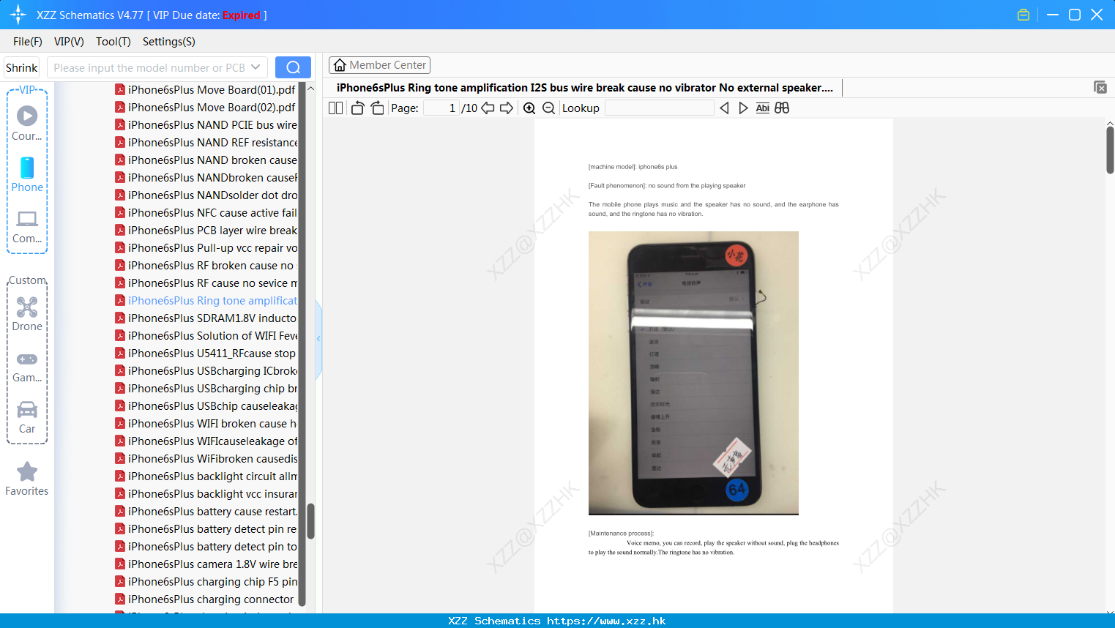Open iPhone6sPlus U5411_RFcause stop file
Image resolution: width=1115 pixels, height=628 pixels.
(206, 354)
